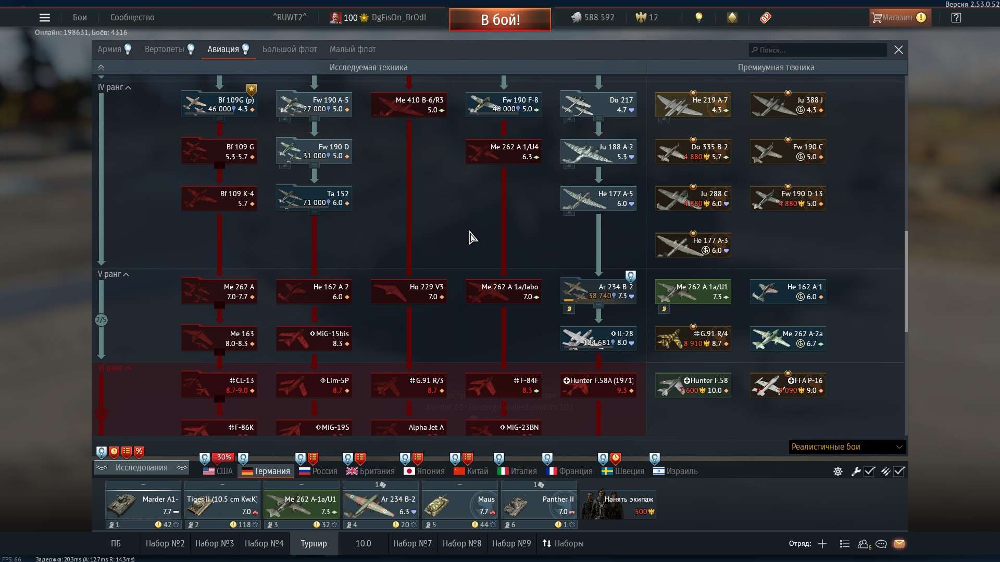1000x562 pixels.
Task: Click inside the Поиск search field
Action: (818, 49)
